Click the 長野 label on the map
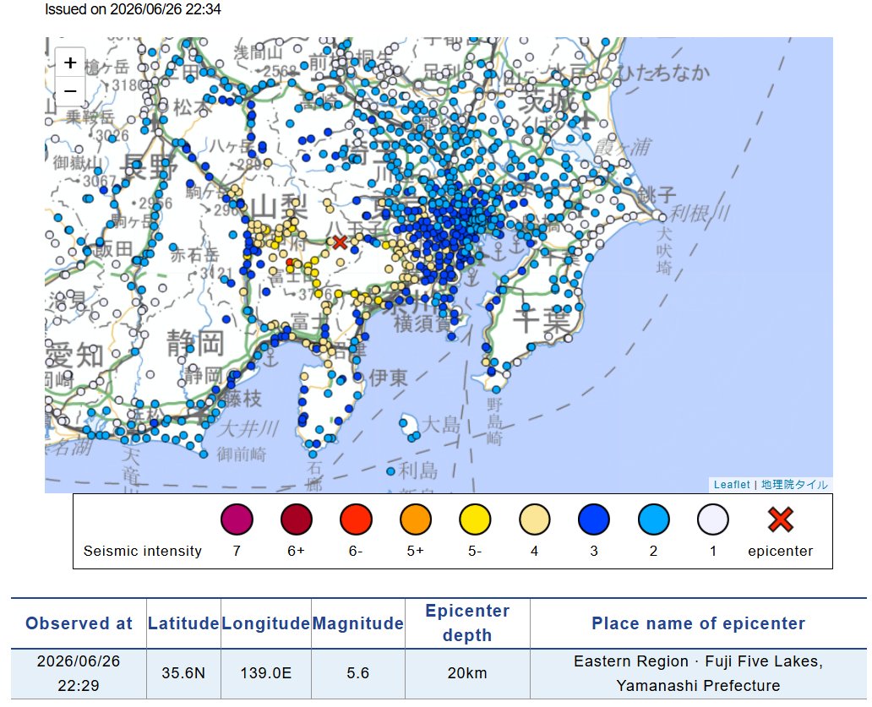872x707 pixels. coord(150,166)
